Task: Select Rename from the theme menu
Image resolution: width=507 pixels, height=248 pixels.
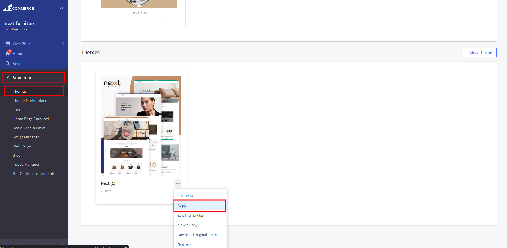Action: coord(184,245)
